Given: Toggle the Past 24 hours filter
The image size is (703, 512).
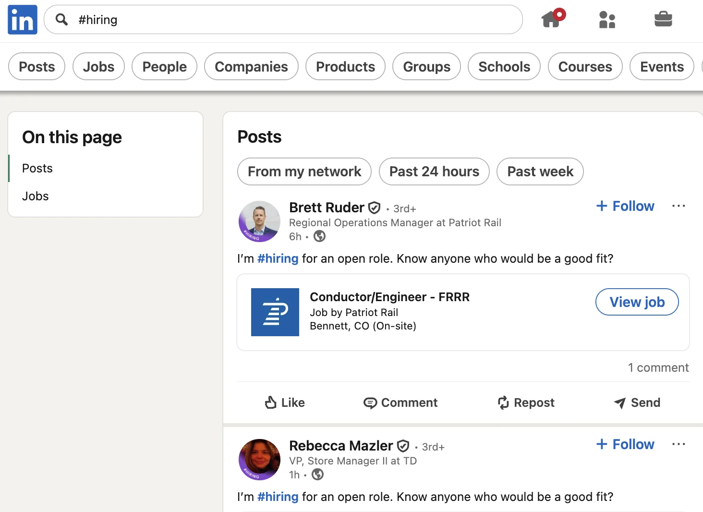Looking at the screenshot, I should tap(434, 171).
